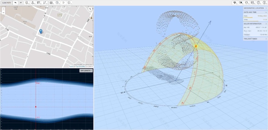Click the undo arrow in the toolbar
This screenshot has height=130, width=268.
click(x=16, y=2)
